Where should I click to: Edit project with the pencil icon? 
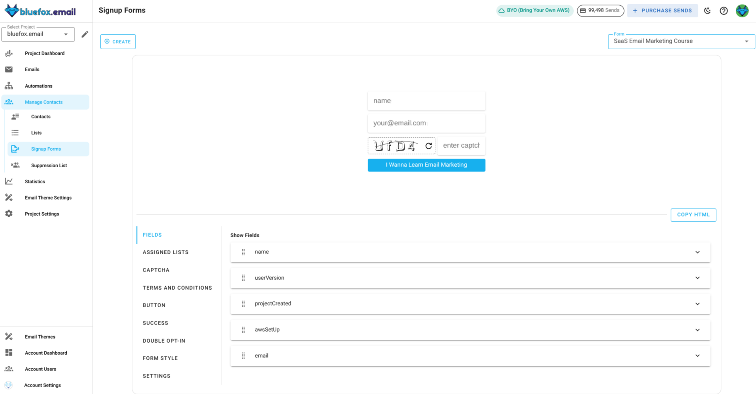tap(85, 34)
